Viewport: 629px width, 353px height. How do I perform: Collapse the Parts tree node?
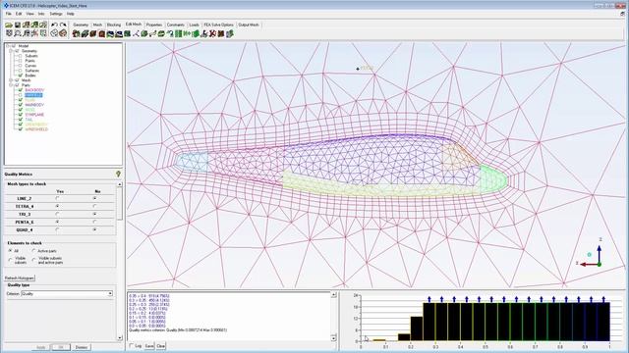tap(11, 85)
